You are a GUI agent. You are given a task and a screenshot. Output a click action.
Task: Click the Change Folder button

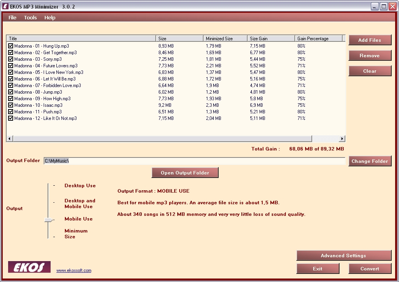pos(370,161)
